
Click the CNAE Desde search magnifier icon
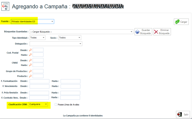(30, 60)
